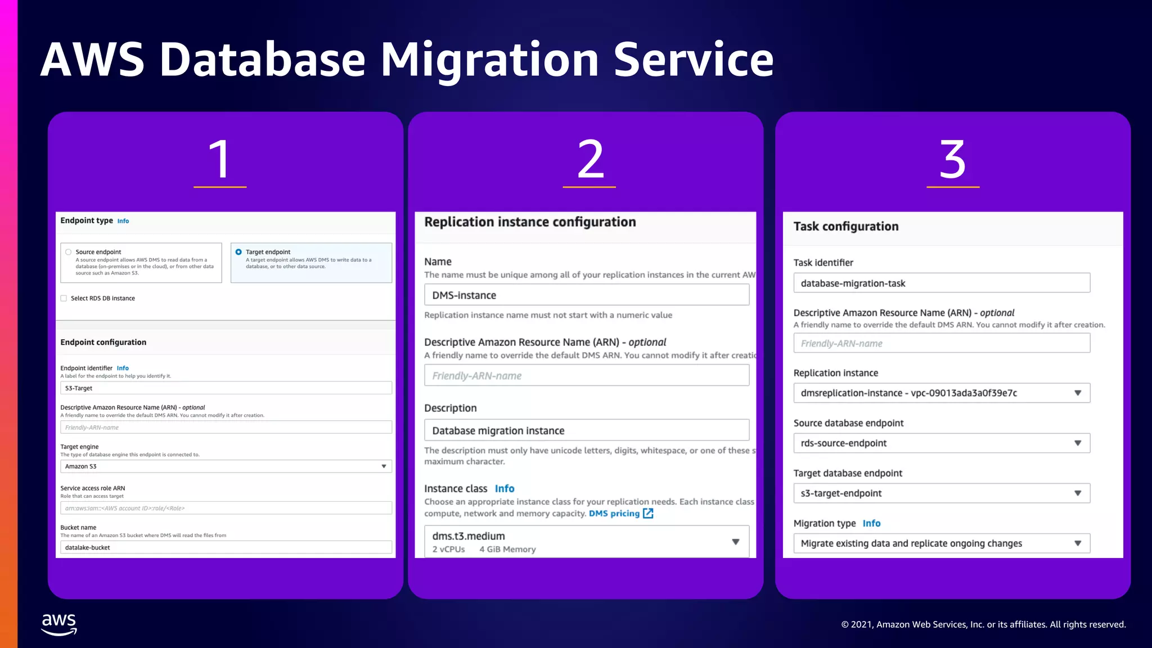
Task: Click the DMS-instance Name input field
Action: (586, 295)
